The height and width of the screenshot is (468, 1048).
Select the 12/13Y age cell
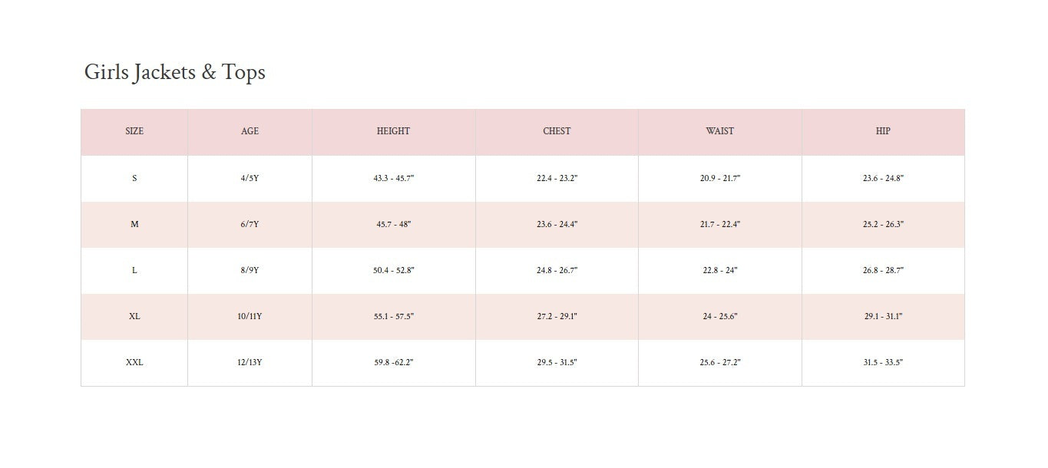[250, 362]
